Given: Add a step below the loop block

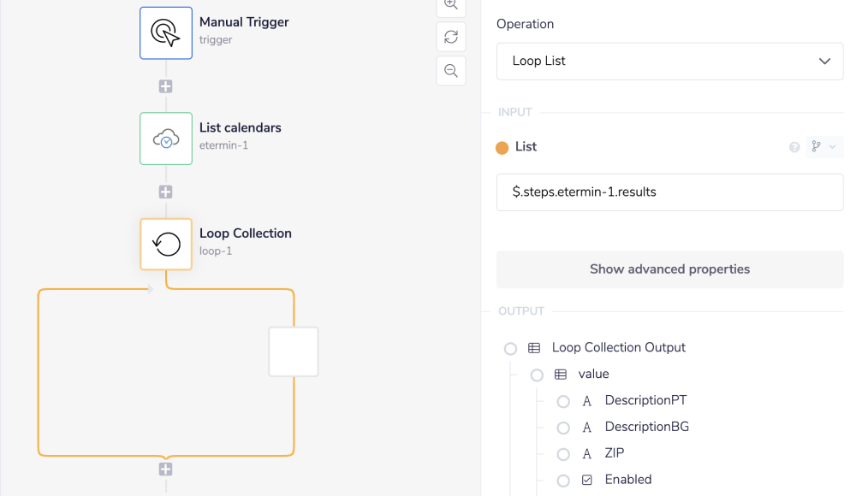Looking at the screenshot, I should 166,469.
